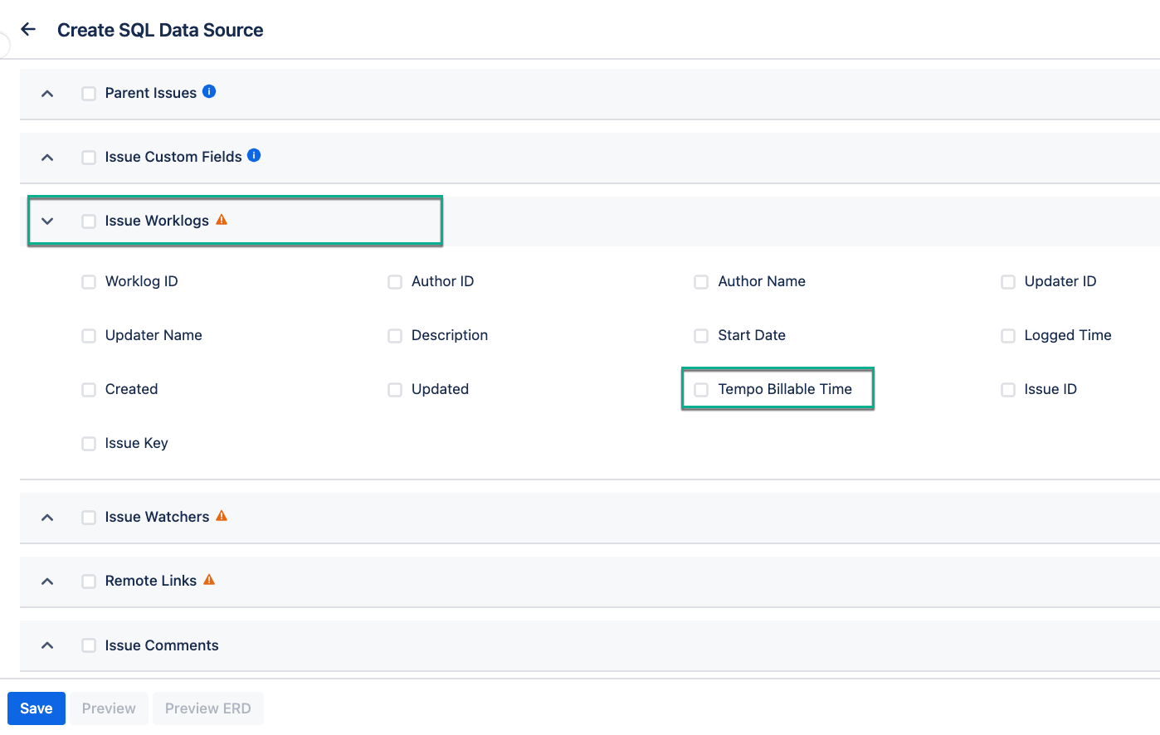Screen dimensions: 1160x735
Task: Check the Author Name field
Action: 701,282
